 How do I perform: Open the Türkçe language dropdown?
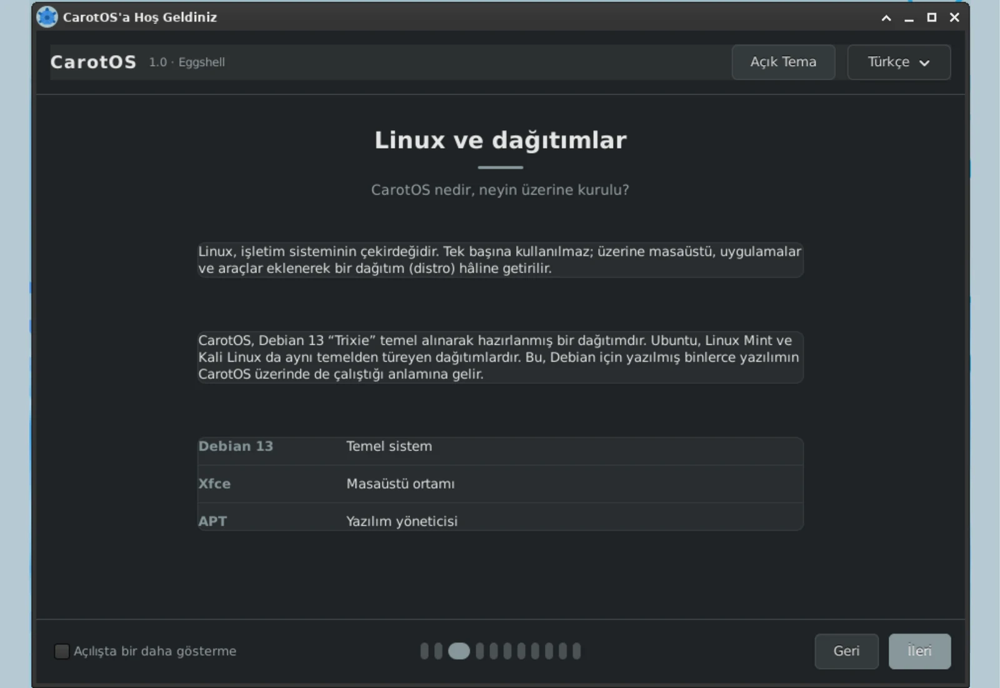point(899,62)
